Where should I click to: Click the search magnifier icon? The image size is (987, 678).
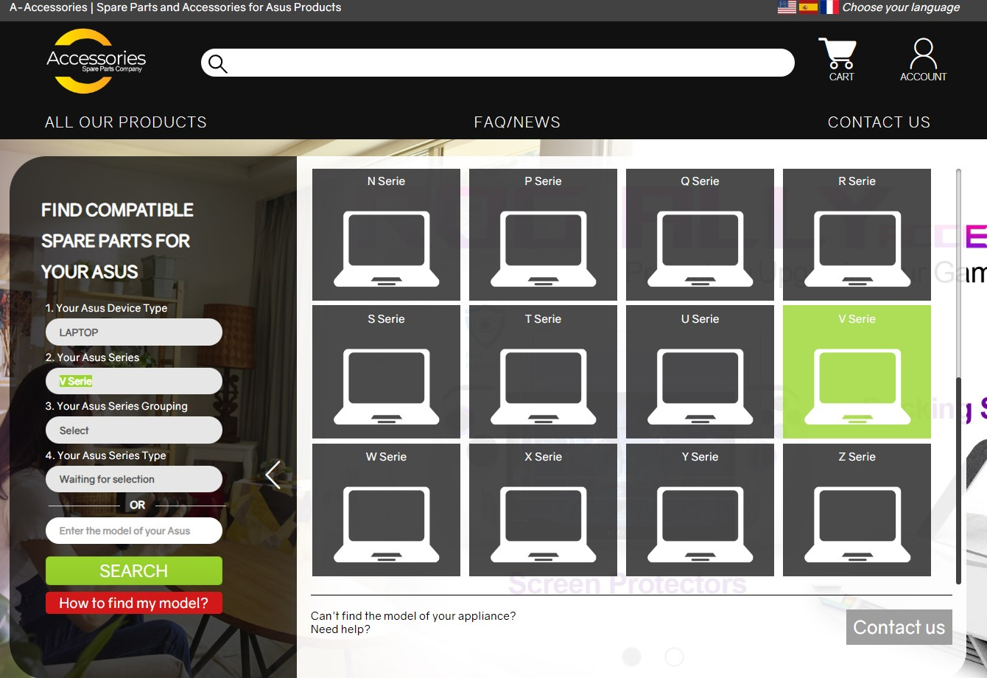tap(217, 63)
